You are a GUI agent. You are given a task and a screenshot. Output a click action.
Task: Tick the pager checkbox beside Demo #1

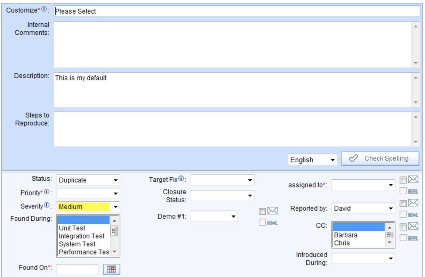pyautogui.click(x=262, y=222)
